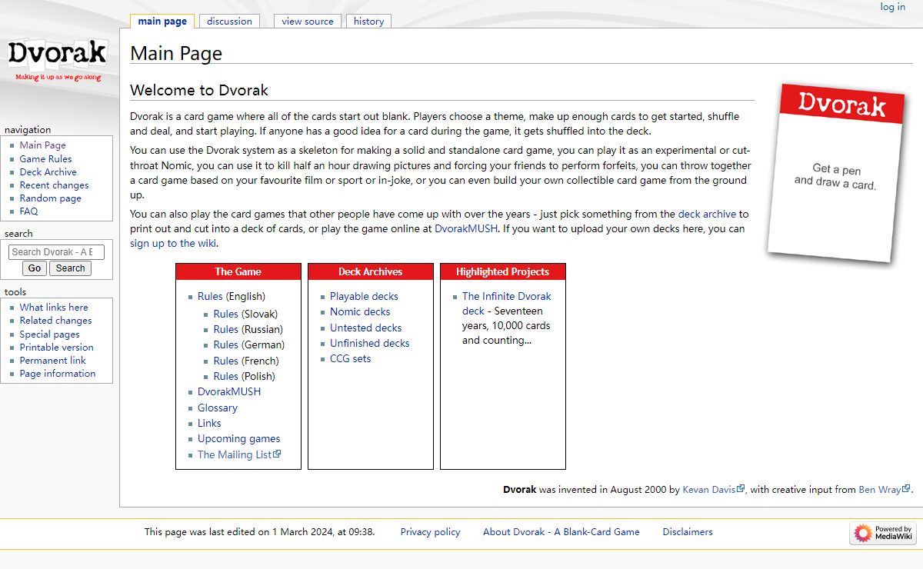Click the last edited date text in the footer
The height and width of the screenshot is (569, 923).
point(260,532)
